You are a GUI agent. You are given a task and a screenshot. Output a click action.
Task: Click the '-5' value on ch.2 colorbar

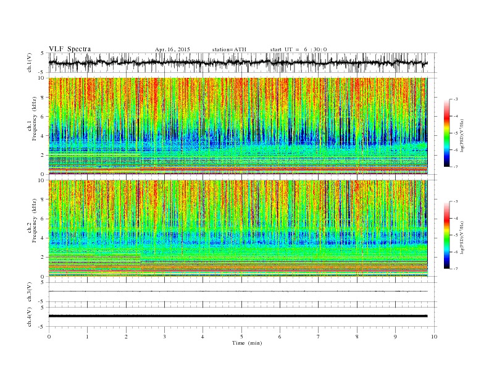(x=455, y=235)
